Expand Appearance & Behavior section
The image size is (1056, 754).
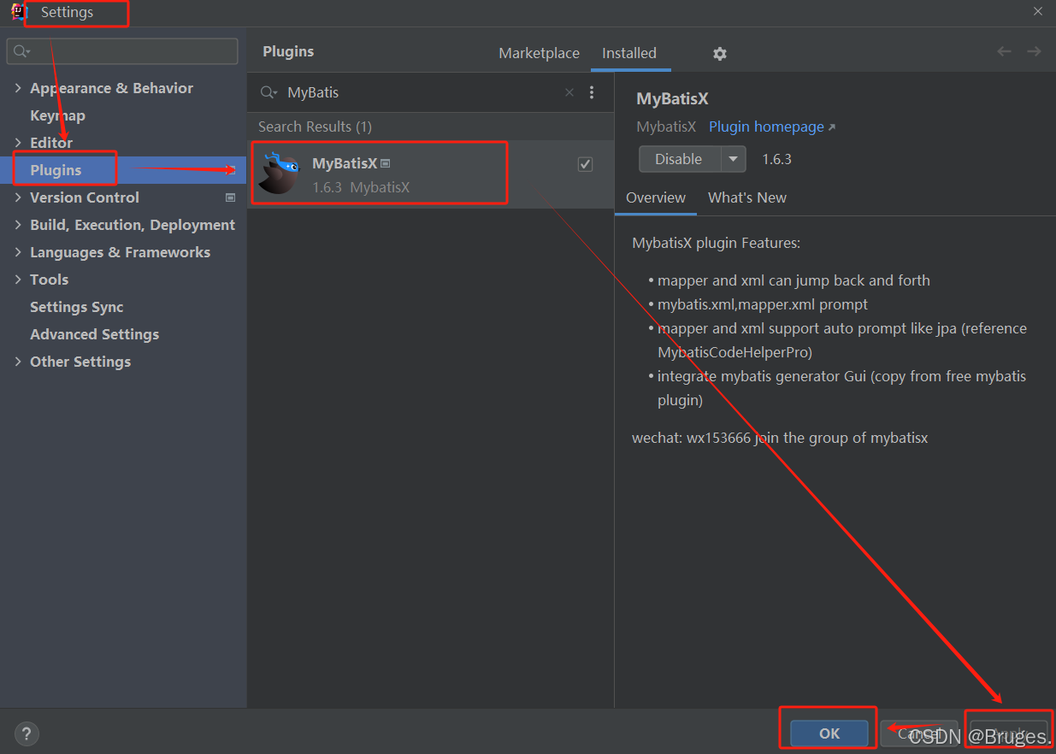tap(18, 88)
